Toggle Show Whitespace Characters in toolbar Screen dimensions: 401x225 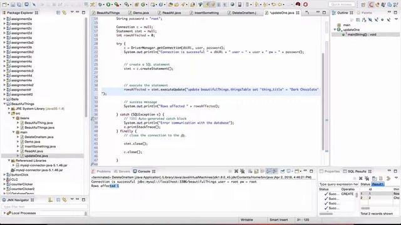click(x=224, y=4)
